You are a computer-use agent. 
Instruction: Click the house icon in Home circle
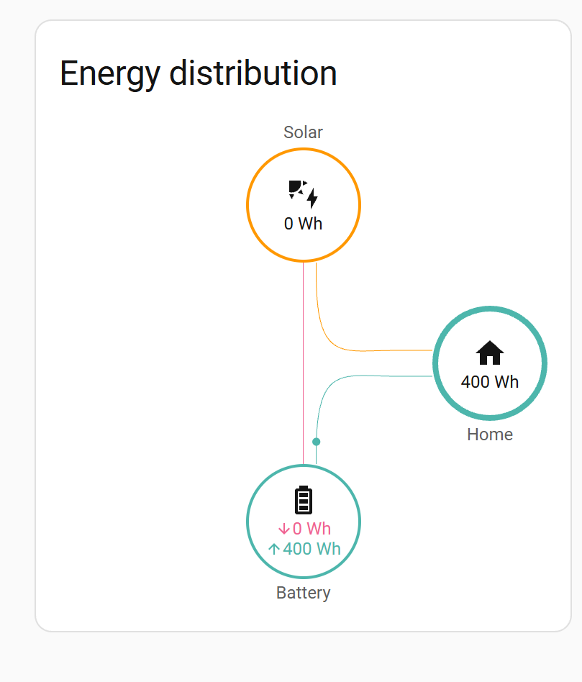coord(490,353)
